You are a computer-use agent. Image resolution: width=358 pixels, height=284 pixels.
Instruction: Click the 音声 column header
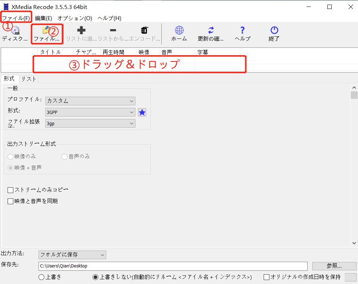(x=177, y=52)
